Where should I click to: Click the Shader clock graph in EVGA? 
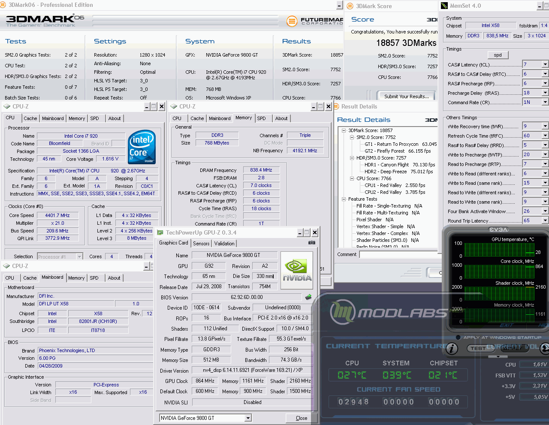pos(499,294)
